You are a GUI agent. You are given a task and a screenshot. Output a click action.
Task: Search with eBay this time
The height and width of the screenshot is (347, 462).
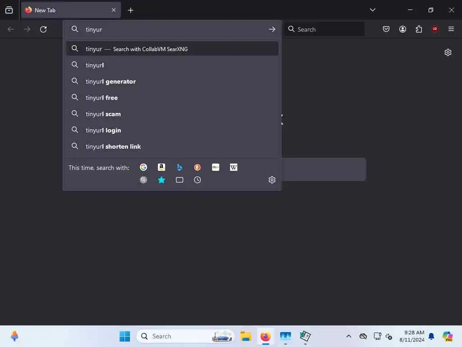pos(216,167)
